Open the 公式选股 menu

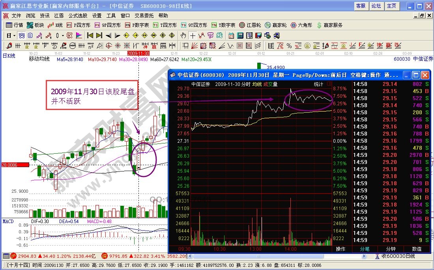click(x=78, y=16)
